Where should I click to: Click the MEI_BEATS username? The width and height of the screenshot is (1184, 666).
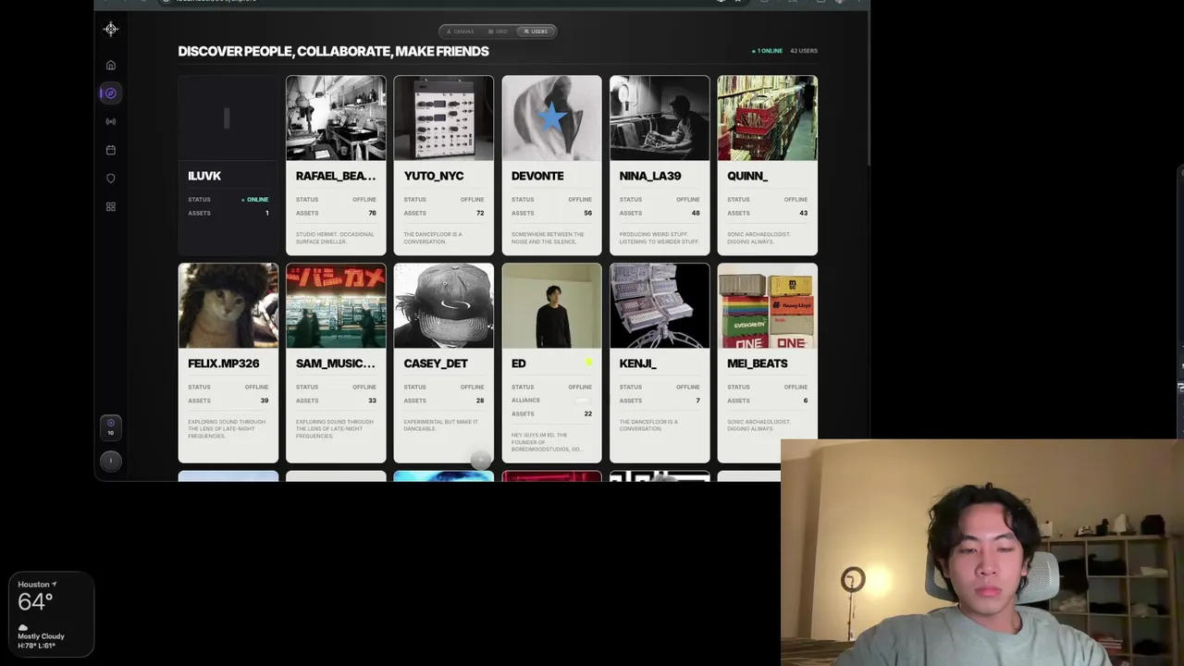click(x=758, y=364)
